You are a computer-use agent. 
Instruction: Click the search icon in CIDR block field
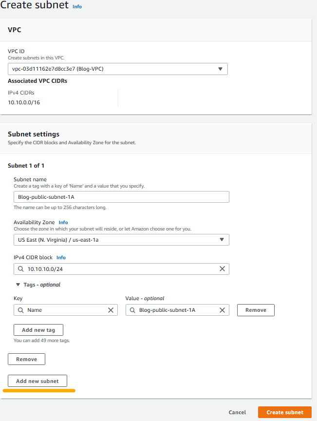20,269
